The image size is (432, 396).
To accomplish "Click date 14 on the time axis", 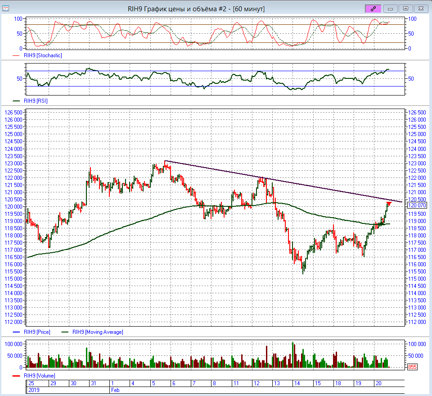I will (x=297, y=383).
